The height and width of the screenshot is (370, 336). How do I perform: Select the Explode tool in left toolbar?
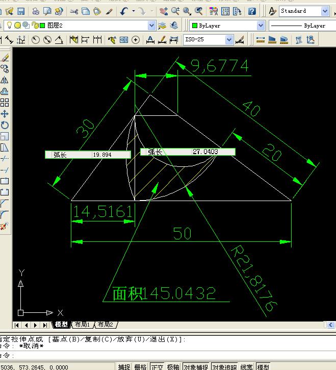(5, 226)
